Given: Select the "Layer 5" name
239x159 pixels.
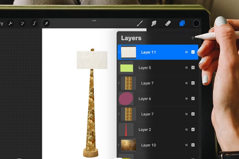Looking at the screenshot, I should (145, 68).
